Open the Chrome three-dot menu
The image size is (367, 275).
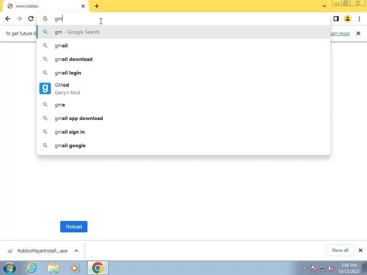point(359,19)
